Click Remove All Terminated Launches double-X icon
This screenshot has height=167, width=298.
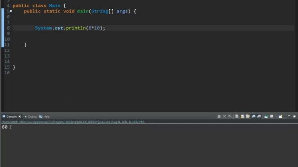tap(230, 116)
